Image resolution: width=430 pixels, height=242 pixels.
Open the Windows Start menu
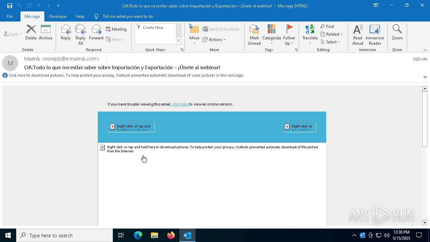tap(8, 235)
